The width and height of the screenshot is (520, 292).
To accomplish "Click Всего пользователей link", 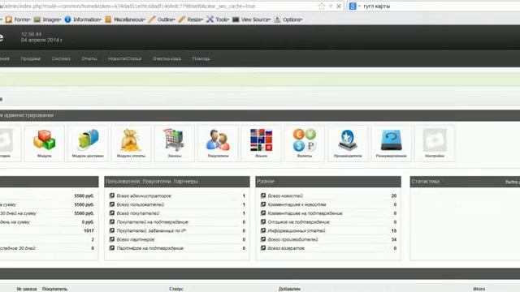I will (x=141, y=204).
